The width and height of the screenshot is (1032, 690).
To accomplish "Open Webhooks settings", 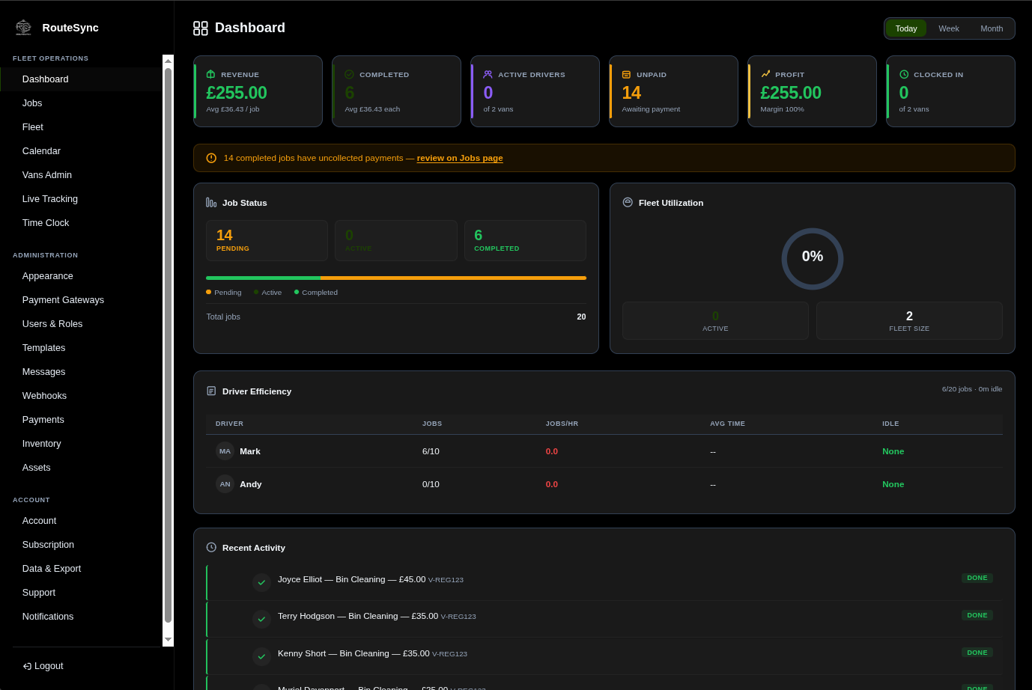I will tap(81, 396).
